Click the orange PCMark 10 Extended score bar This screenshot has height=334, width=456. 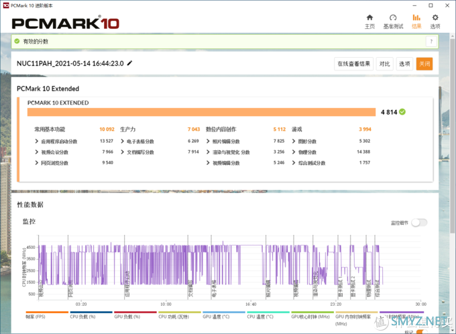(201, 112)
